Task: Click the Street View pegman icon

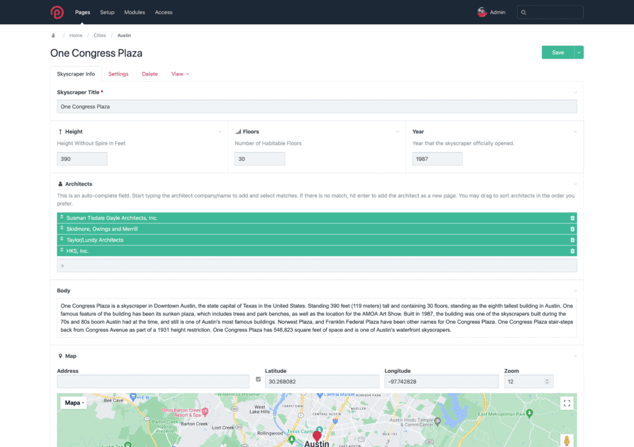Action: pyautogui.click(x=567, y=441)
